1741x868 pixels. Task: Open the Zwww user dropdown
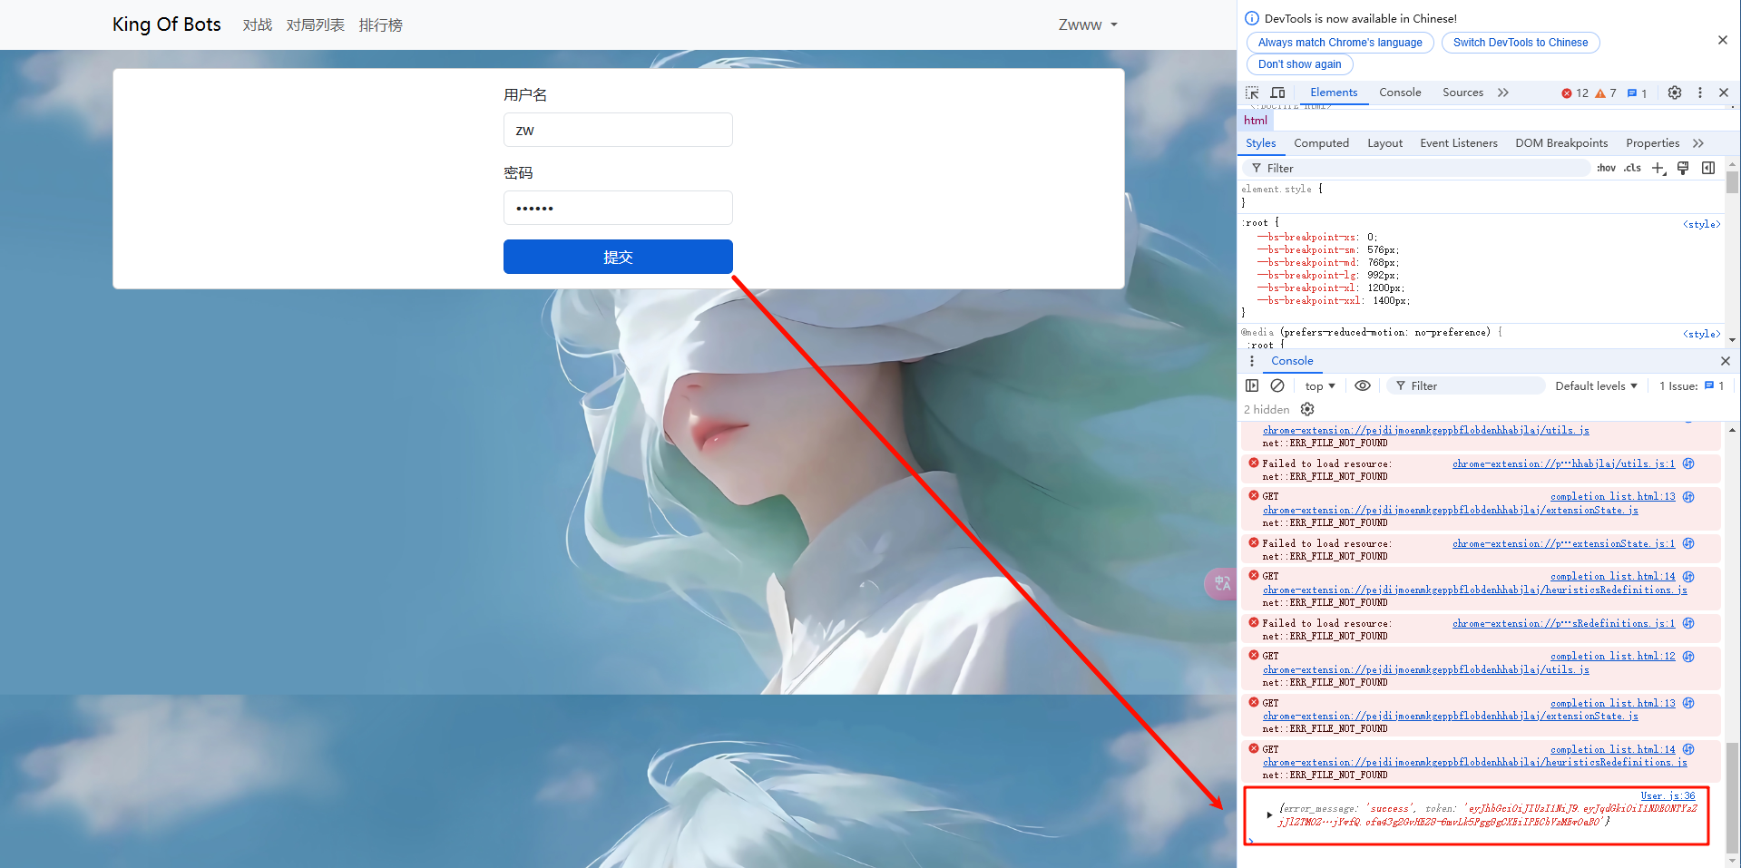(x=1088, y=25)
